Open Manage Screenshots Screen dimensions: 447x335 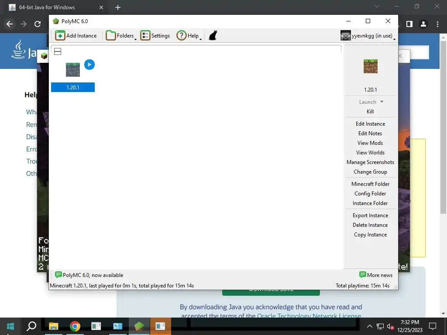click(x=370, y=162)
